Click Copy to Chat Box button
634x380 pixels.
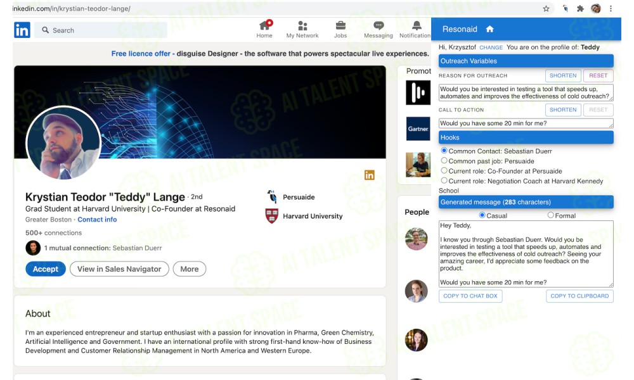pyautogui.click(x=470, y=296)
